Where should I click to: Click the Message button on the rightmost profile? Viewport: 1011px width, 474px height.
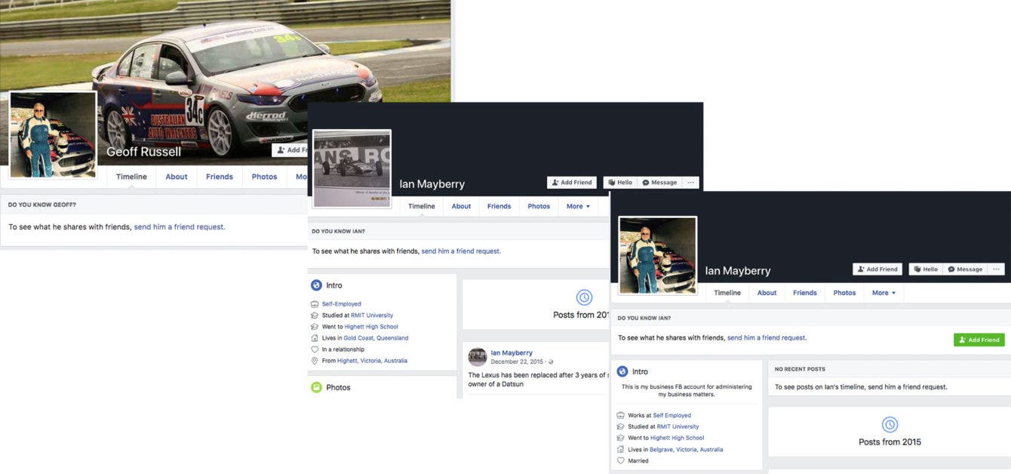click(965, 269)
